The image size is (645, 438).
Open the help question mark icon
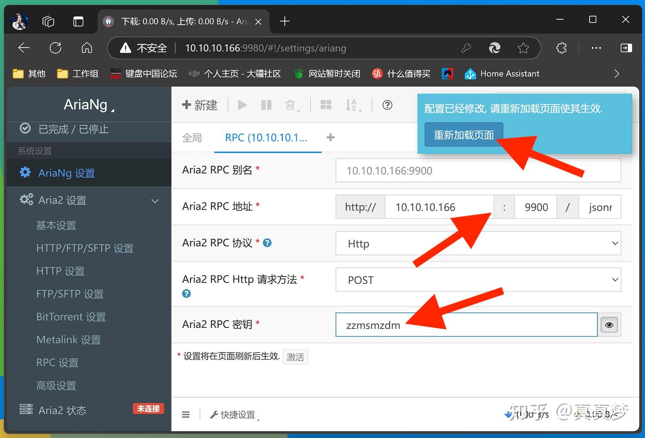pyautogui.click(x=387, y=105)
